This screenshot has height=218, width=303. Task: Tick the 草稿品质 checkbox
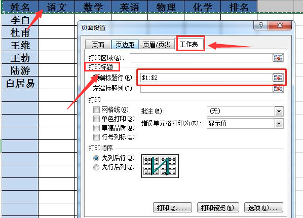[96, 128]
